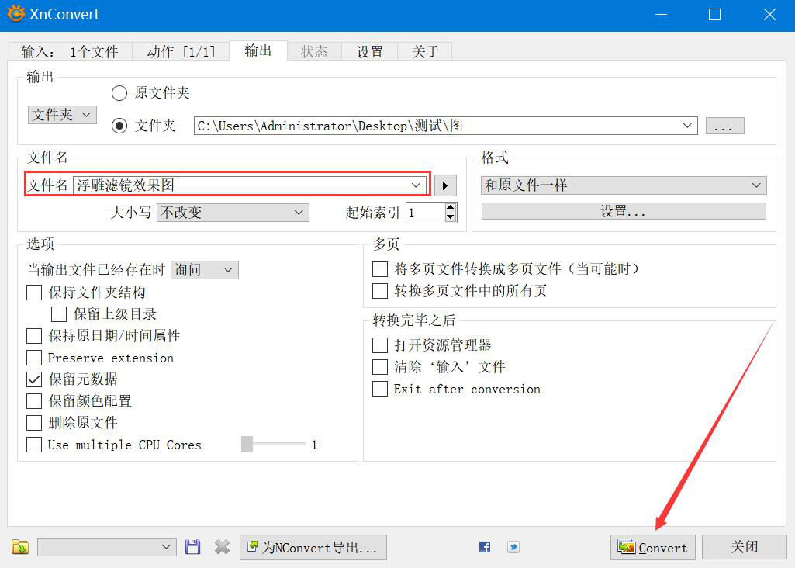Open filename variable arrow menu button
This screenshot has height=568, width=795.
point(444,185)
